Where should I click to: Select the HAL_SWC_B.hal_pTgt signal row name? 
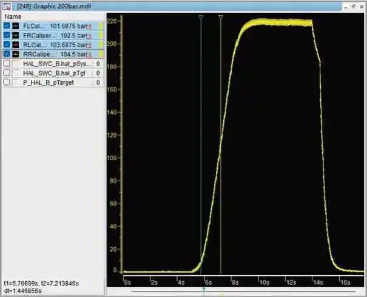click(x=54, y=73)
